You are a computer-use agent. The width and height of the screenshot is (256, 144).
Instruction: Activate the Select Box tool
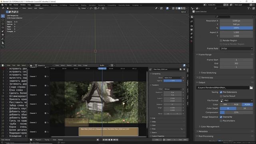[3, 16]
